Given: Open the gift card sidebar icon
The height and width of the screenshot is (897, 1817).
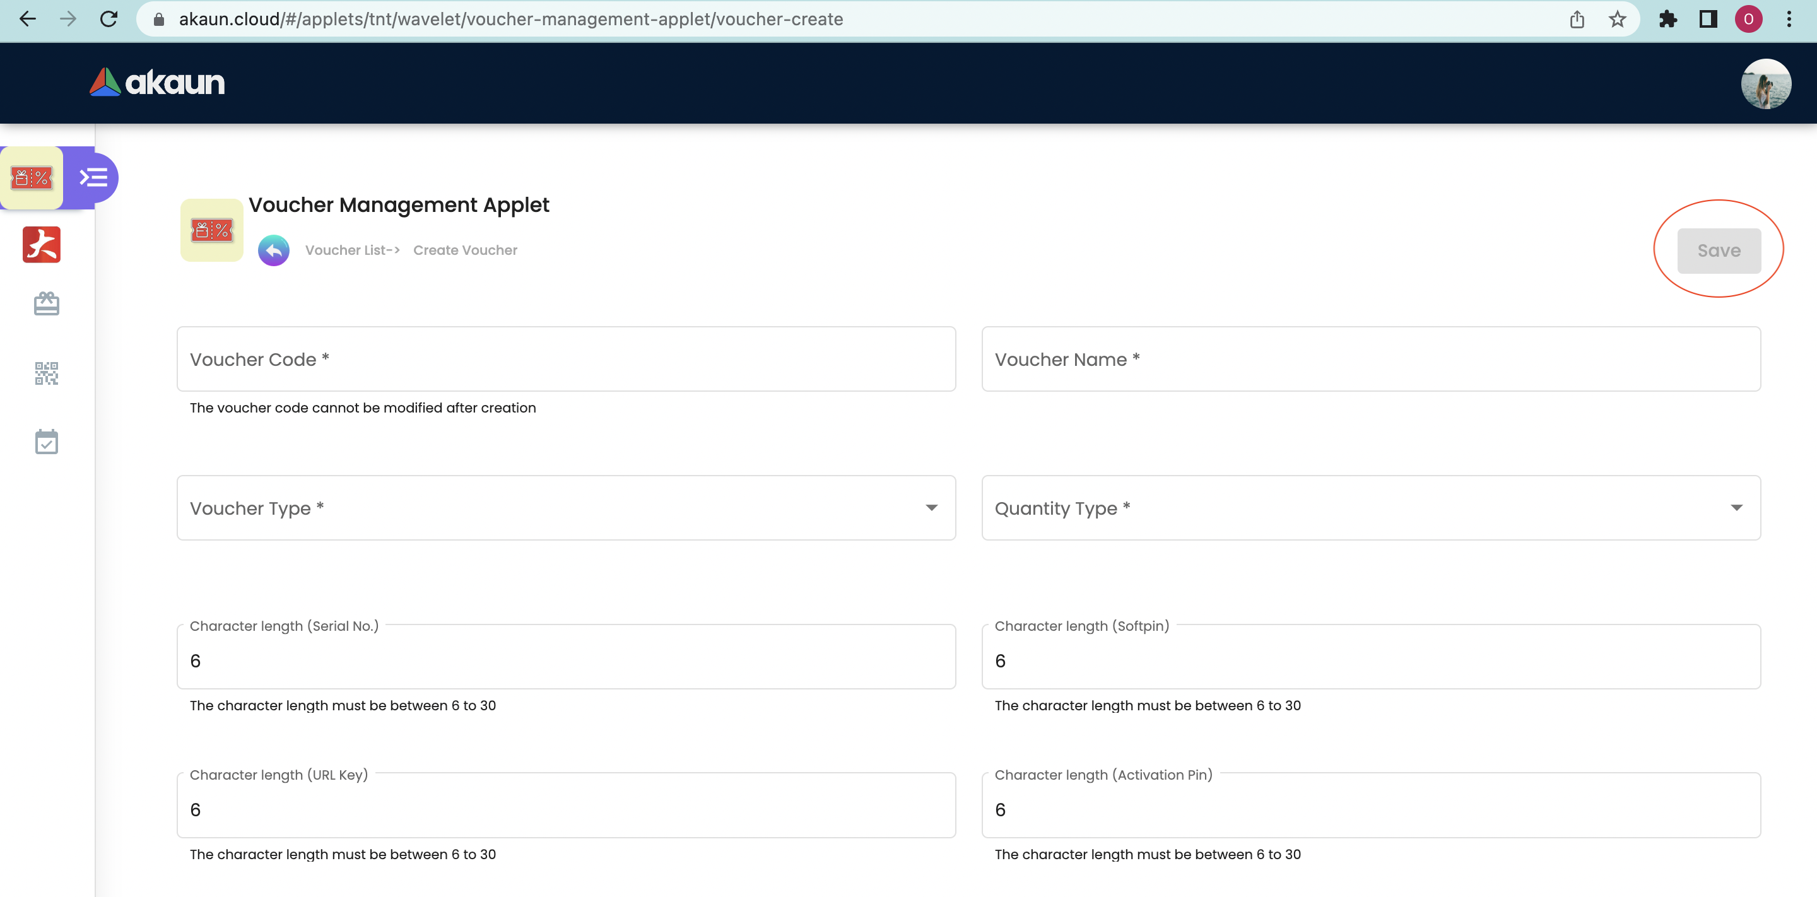Looking at the screenshot, I should [47, 304].
